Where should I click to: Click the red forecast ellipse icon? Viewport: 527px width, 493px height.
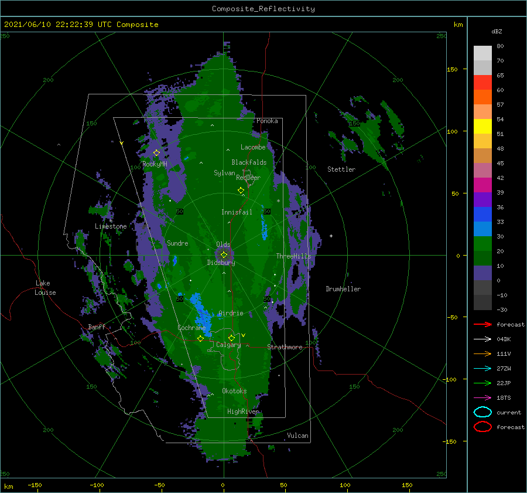click(482, 427)
